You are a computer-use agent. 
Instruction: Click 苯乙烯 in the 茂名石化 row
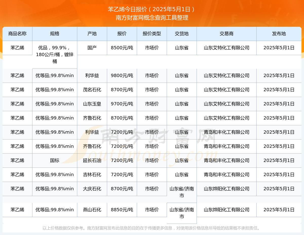coord(17,90)
